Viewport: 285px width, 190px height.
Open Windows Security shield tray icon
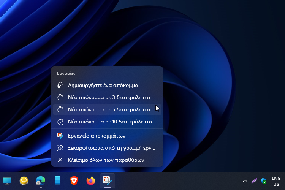(263, 181)
